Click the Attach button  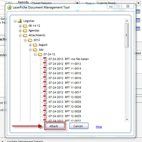point(55,126)
